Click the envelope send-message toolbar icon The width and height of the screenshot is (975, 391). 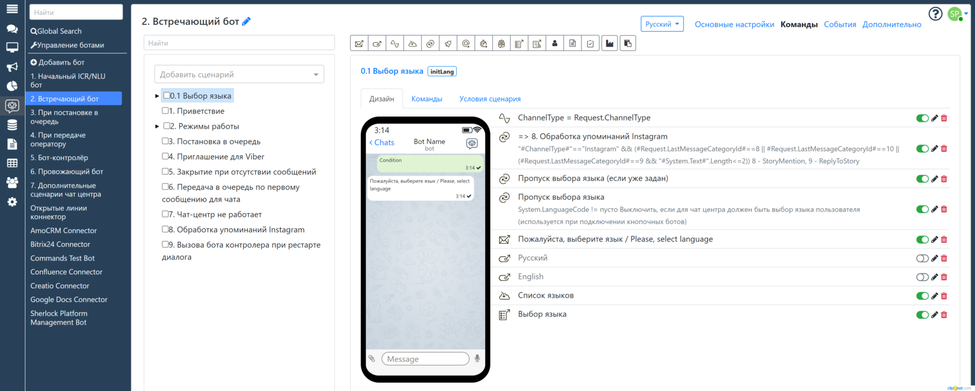tap(359, 43)
